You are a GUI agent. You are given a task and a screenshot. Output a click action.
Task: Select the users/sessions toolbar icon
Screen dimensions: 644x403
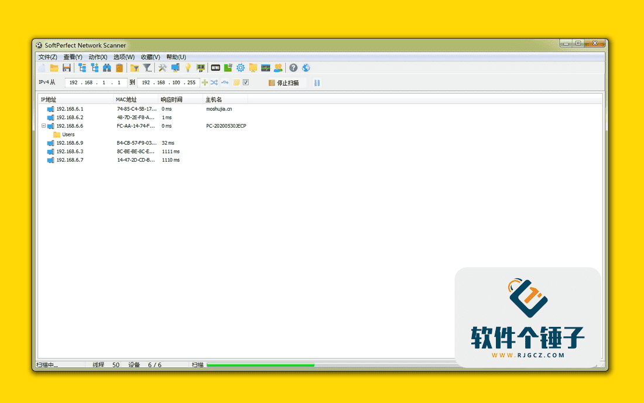point(278,67)
